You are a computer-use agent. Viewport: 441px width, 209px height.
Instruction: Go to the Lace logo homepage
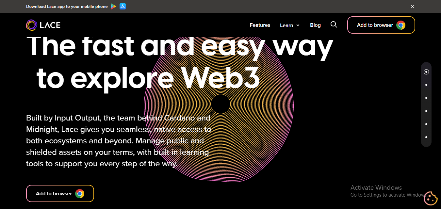point(43,25)
